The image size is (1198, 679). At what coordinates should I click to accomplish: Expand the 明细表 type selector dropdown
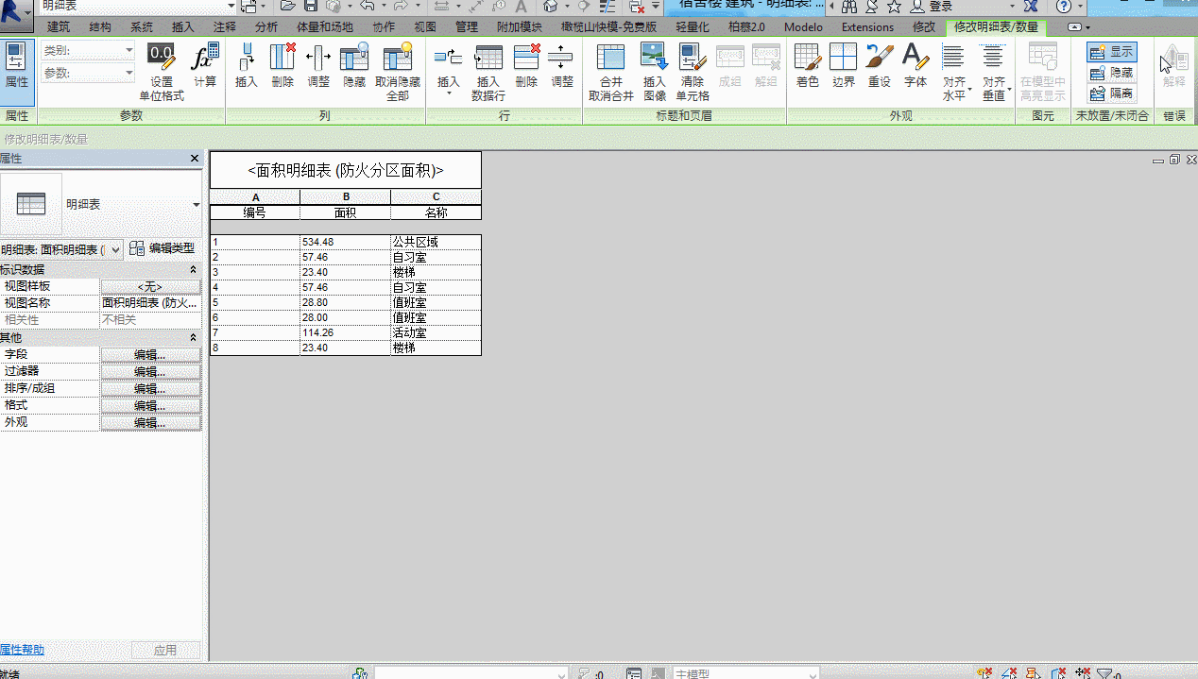tap(197, 204)
